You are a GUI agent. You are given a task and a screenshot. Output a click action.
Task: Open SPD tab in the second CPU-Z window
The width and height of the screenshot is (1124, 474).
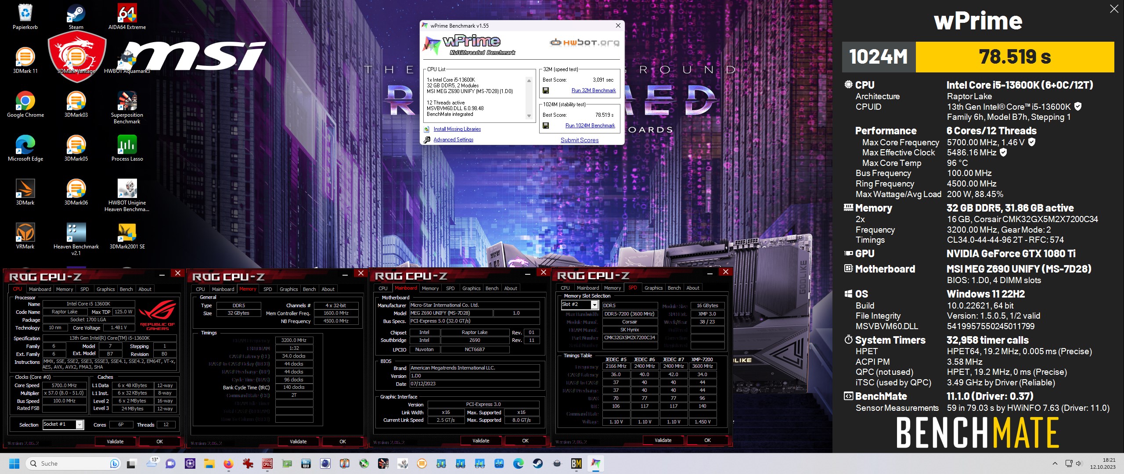click(267, 289)
